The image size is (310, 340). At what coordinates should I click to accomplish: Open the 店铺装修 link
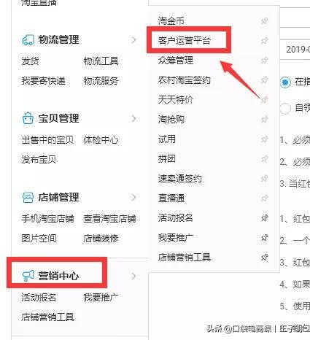tap(101, 239)
